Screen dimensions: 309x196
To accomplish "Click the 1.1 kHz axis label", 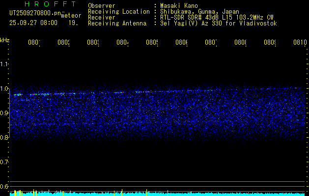I will tap(4, 64).
